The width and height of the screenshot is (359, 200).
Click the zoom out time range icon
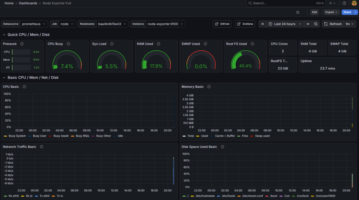[x=316, y=24]
